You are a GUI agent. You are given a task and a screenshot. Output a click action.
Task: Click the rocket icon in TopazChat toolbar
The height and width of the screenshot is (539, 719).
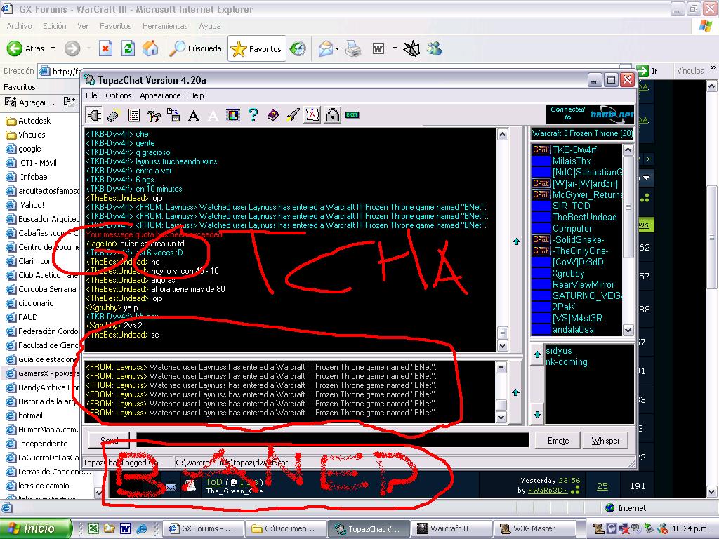pos(293,115)
